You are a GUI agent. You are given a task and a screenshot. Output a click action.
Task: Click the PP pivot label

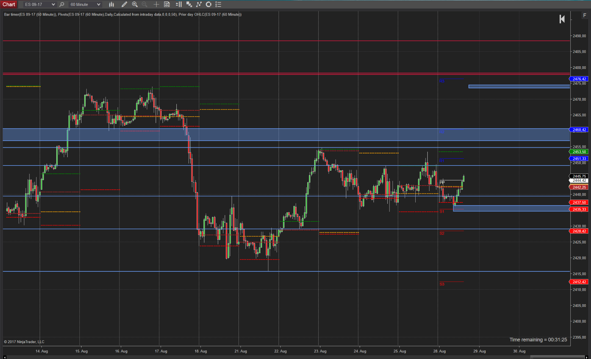click(x=442, y=182)
